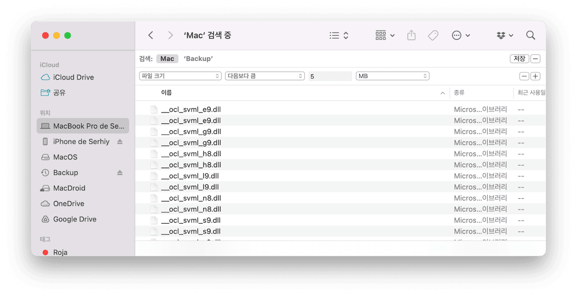The width and height of the screenshot is (577, 297).
Task: Click the Tags toolbar icon
Action: (433, 36)
